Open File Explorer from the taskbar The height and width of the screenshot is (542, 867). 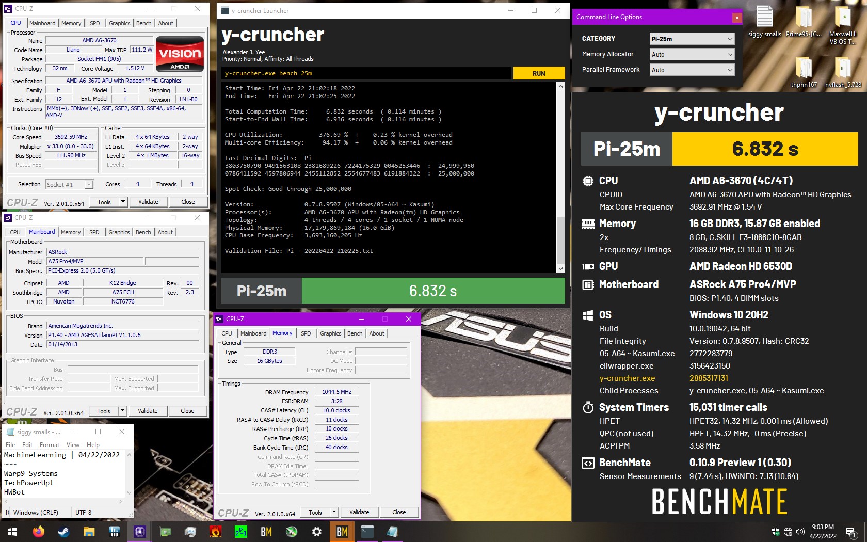(89, 531)
